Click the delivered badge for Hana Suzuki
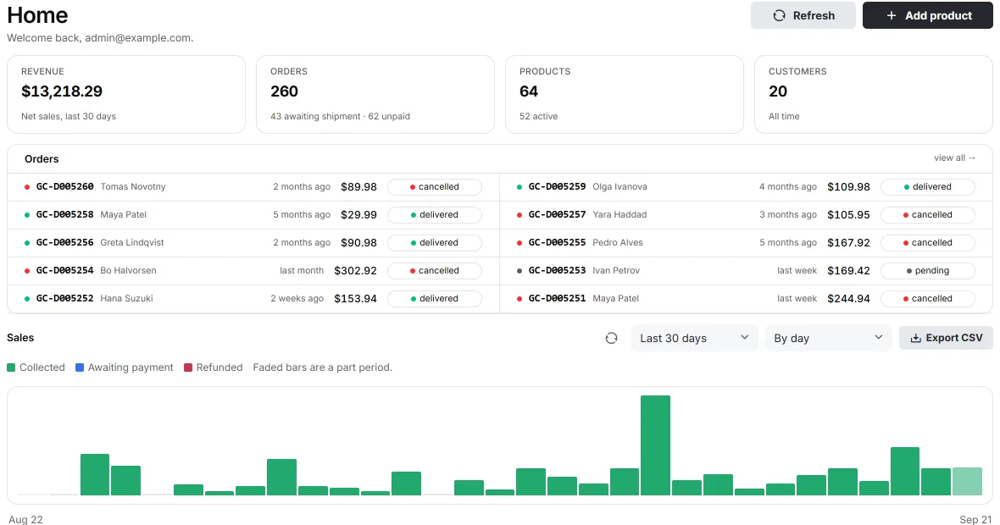 434,298
